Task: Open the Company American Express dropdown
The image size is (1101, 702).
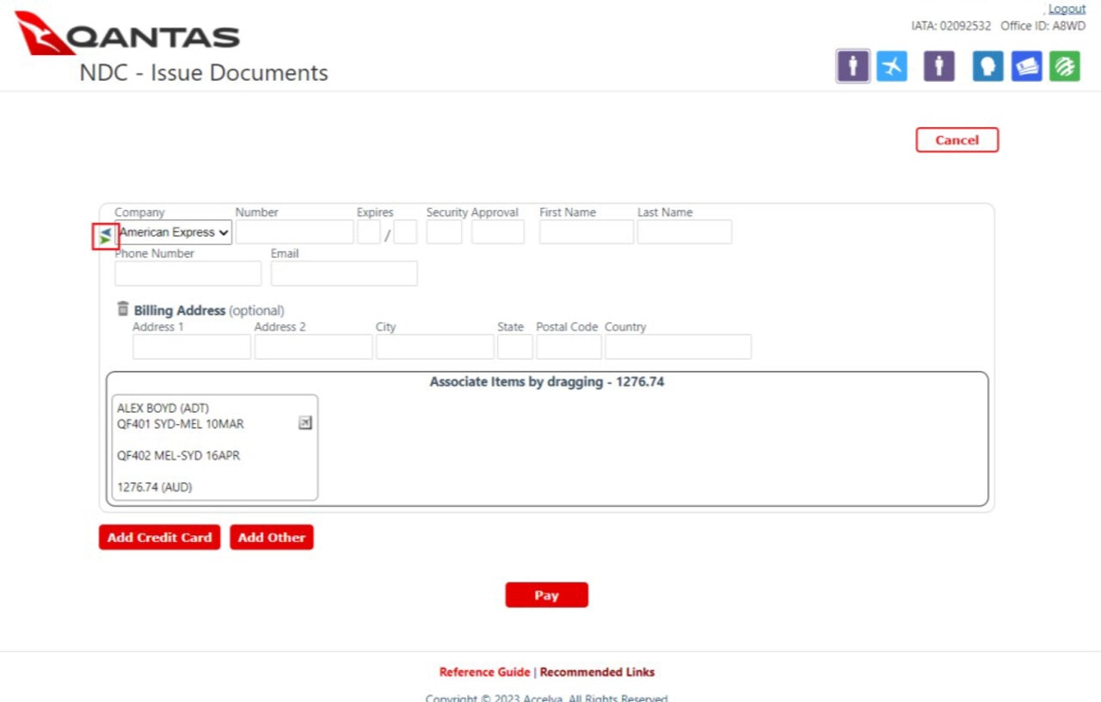Action: click(x=174, y=232)
